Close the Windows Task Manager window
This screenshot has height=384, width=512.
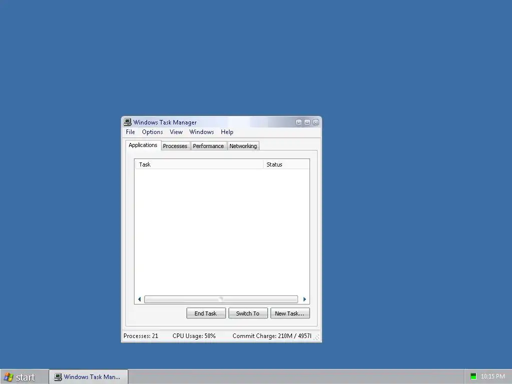pos(316,122)
